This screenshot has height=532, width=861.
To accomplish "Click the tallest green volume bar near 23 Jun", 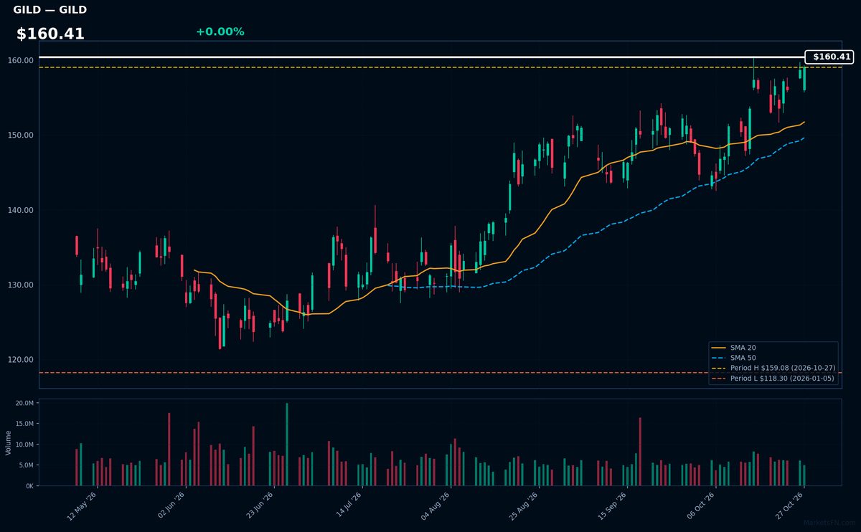I will [287, 445].
